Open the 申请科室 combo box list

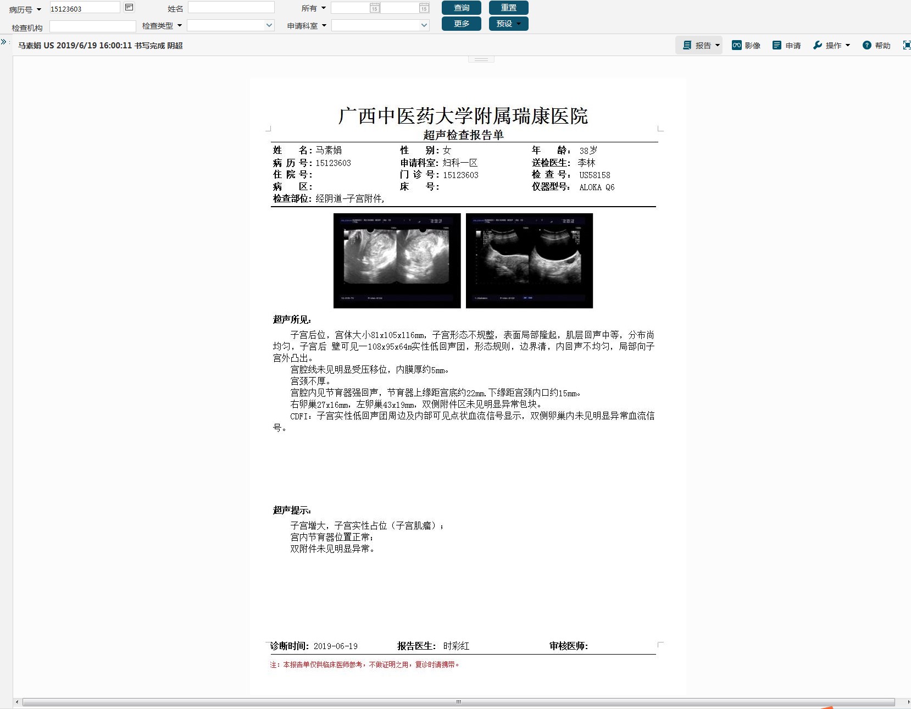[424, 25]
